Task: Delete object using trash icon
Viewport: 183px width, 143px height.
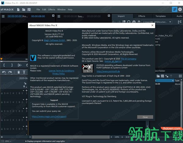Action: [x=19, y=72]
